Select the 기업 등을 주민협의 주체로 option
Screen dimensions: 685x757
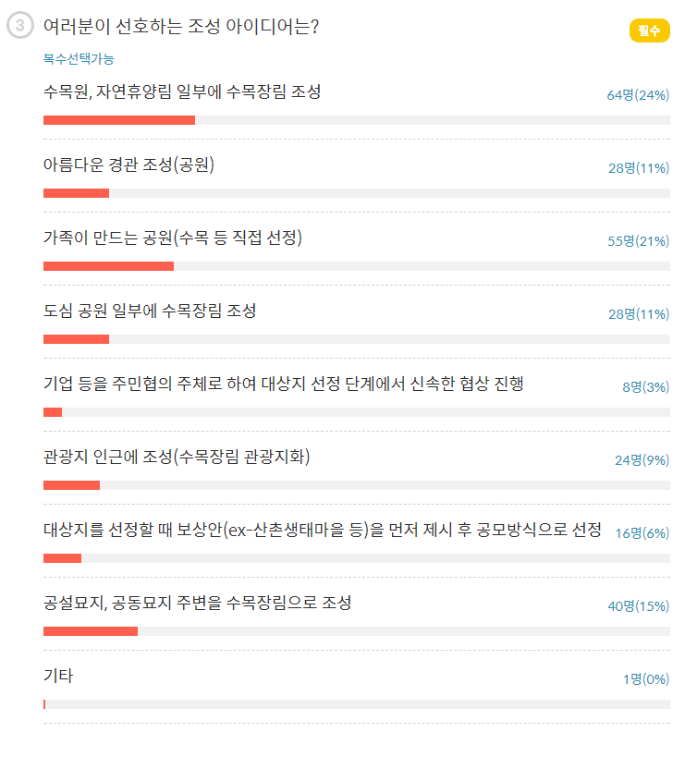[x=284, y=384]
